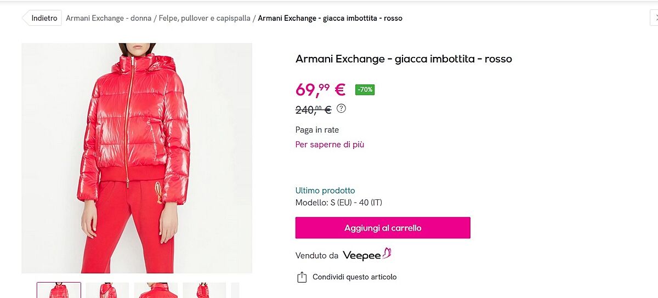This screenshot has width=658, height=298.
Task: Select the fourth product thumbnail
Action: tap(204, 290)
